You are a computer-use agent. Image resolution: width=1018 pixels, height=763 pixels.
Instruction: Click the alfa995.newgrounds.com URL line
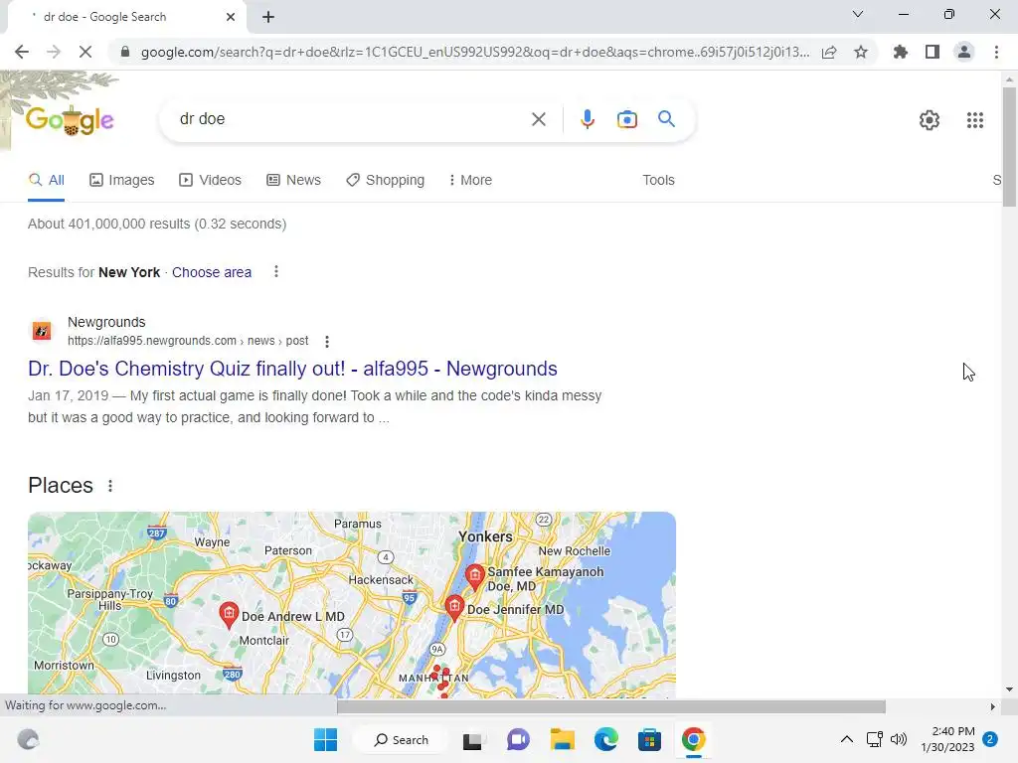188,341
